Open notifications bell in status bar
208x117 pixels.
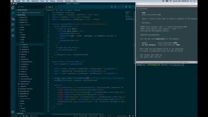tap(133, 116)
